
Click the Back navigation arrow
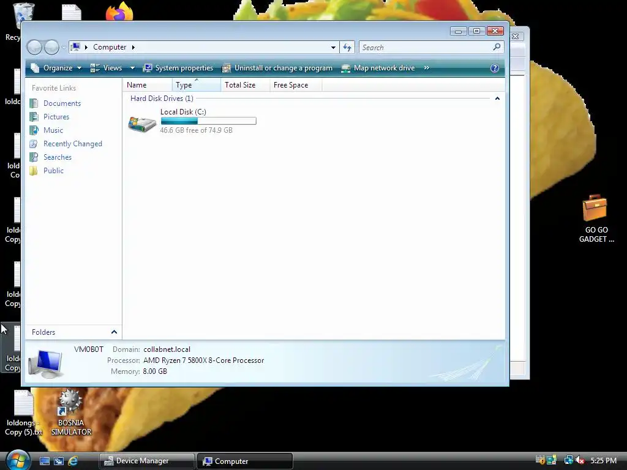[34, 48]
